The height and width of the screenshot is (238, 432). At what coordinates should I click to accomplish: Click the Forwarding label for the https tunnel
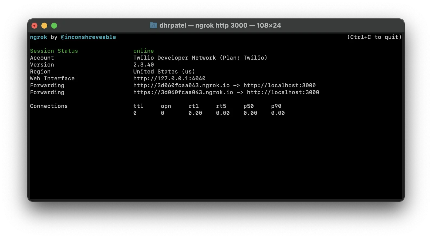[x=47, y=92]
